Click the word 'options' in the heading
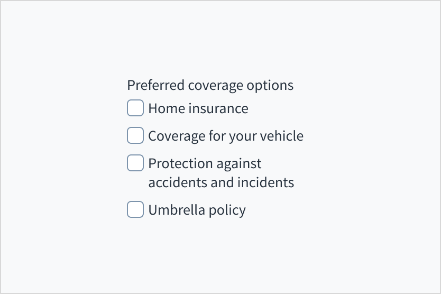 273,86
